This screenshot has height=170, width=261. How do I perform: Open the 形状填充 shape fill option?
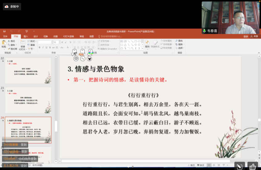(x=167, y=41)
